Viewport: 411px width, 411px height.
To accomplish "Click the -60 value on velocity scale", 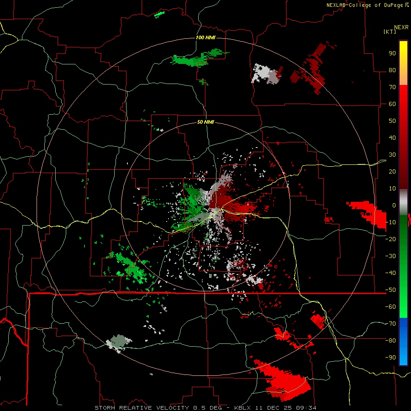I will [390, 307].
